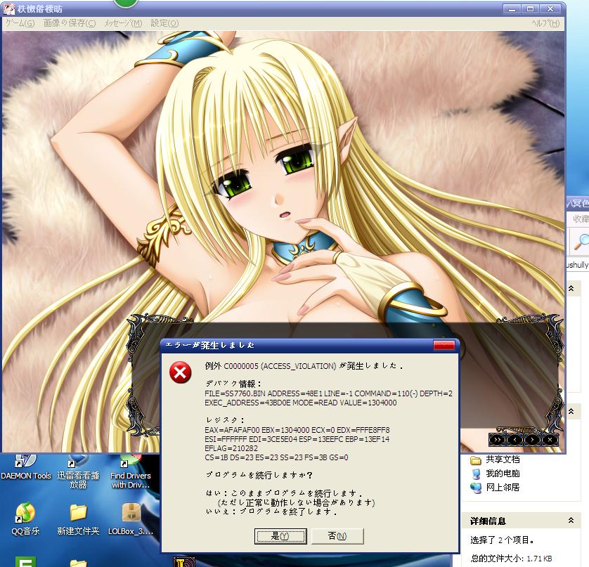The width and height of the screenshot is (589, 567).
Task: Click the FILE=SS7760.BIN debug line
Action: (328, 393)
